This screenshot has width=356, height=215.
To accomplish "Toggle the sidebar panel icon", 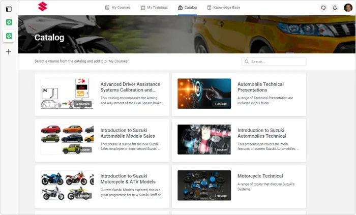I will [x=9, y=9].
